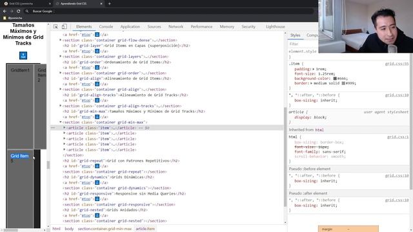Expand the padding shorthand triangle in .item
This screenshot has width=413, height=232.
pos(314,69)
